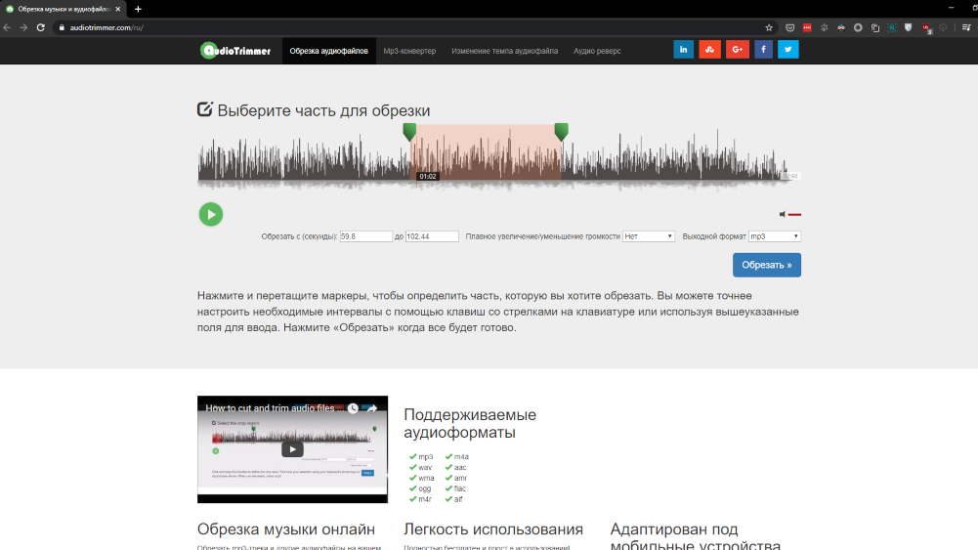Focus the trim end seconds field
This screenshot has width=978, height=550.
pos(432,236)
